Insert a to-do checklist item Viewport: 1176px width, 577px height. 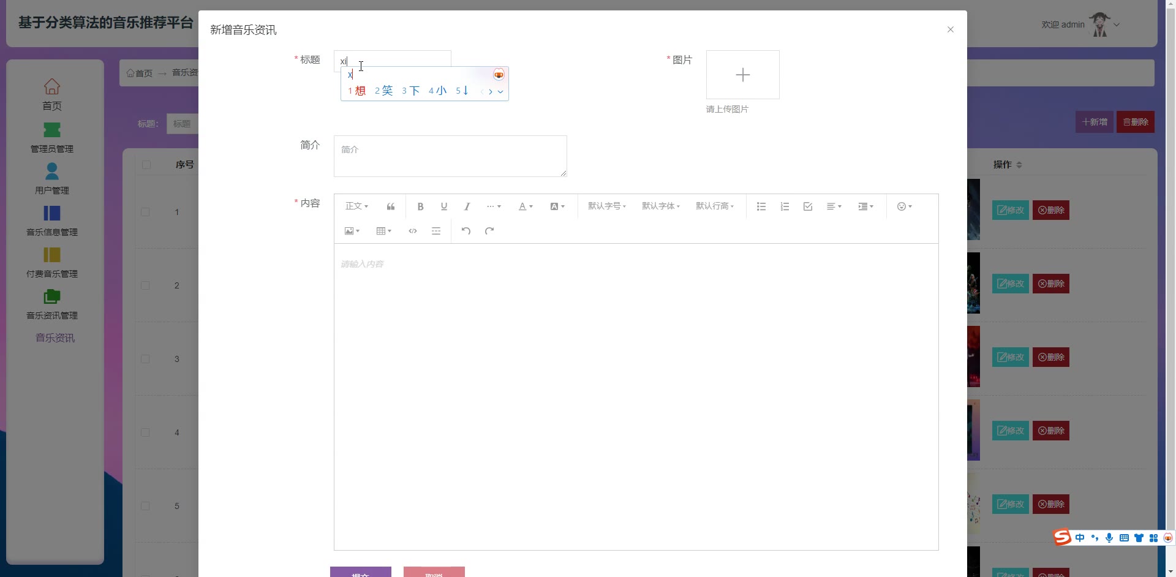[808, 206]
